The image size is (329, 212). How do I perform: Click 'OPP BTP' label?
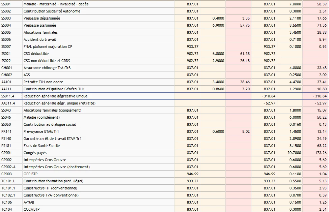click(x=30, y=174)
